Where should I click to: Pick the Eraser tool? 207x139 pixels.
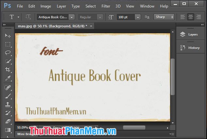(x=8, y=121)
